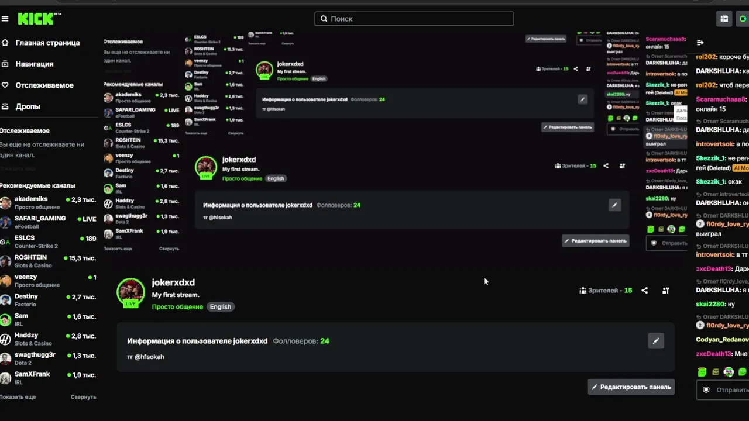Screen dimensions: 749x421
Task: Open the hamburger menu beside the KICK logo
Action: (x=5, y=19)
